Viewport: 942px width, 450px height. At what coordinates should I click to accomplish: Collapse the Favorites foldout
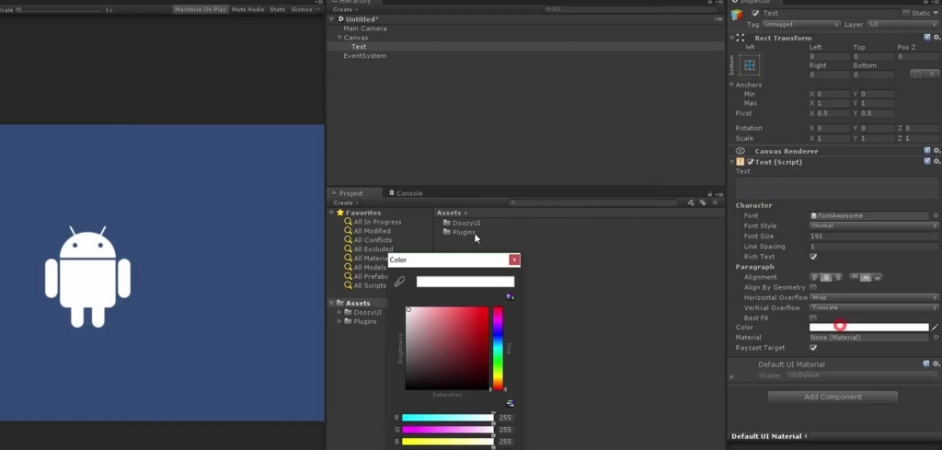click(x=331, y=213)
